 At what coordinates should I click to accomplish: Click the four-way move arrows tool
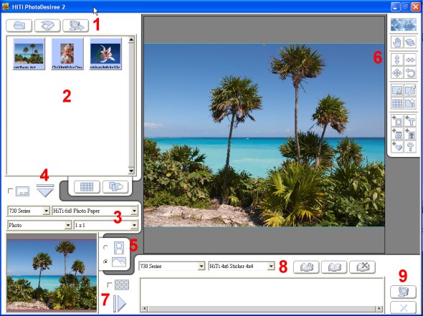397,73
